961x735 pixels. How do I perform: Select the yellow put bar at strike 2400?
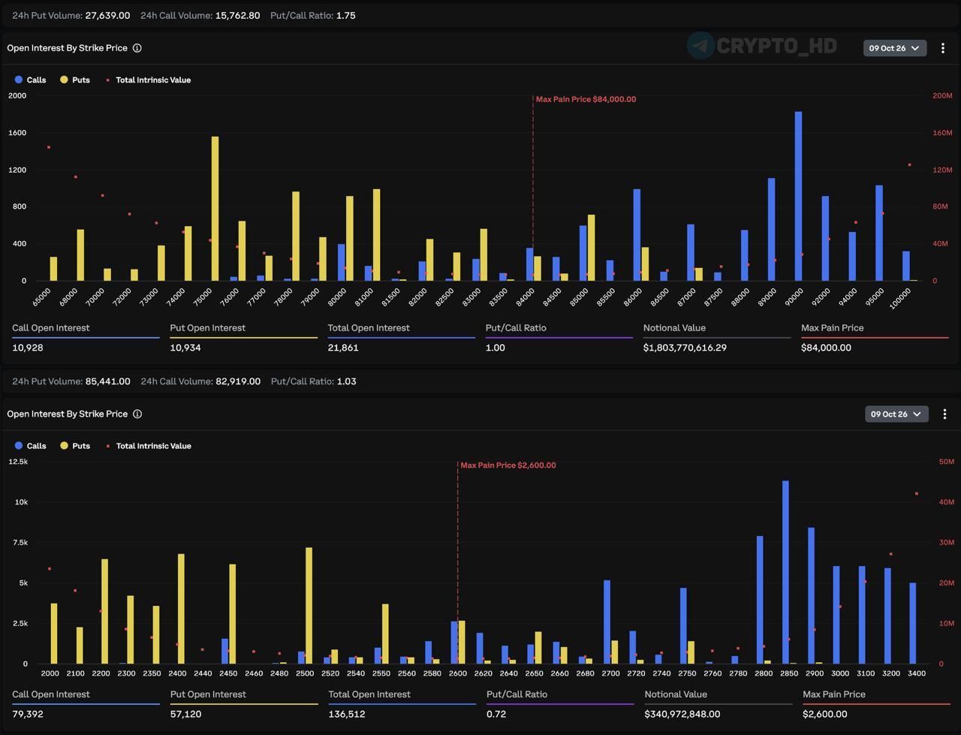181,609
